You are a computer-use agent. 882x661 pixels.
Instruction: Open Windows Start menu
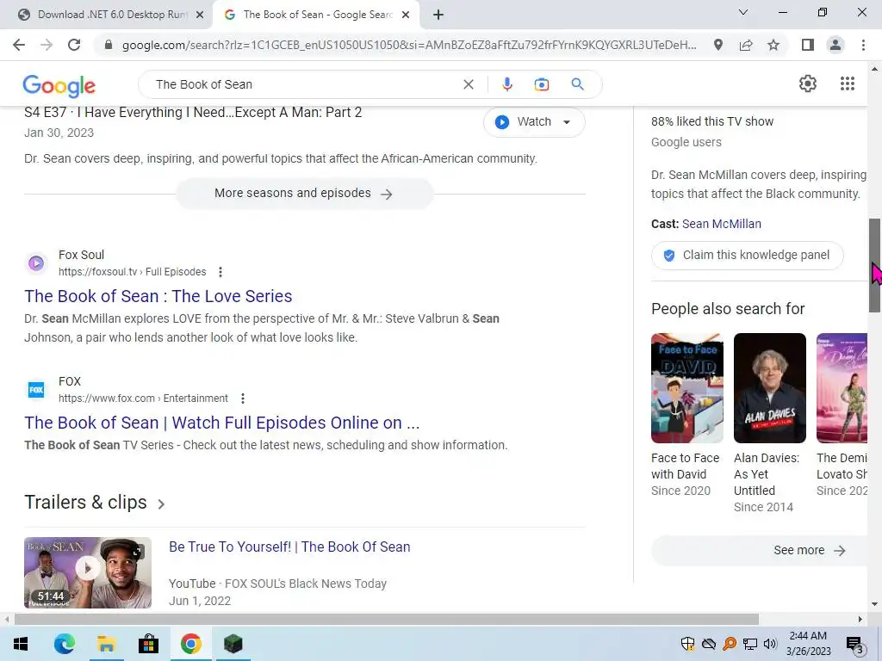point(21,644)
